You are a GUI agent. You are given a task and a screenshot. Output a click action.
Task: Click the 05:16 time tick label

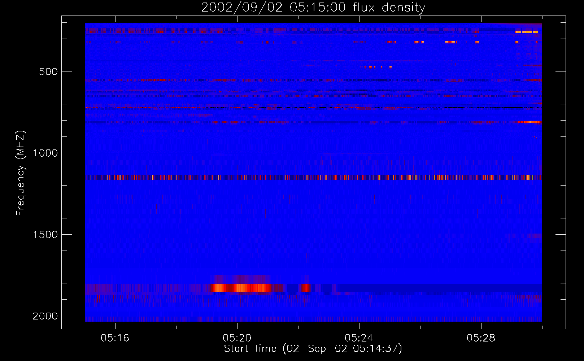tap(115, 338)
